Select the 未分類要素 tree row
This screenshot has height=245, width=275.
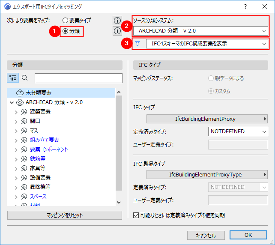[61, 93]
